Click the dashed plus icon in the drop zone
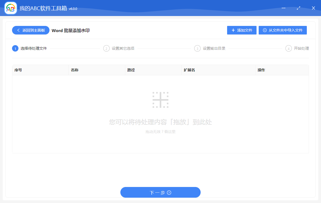Viewport: 321px width, 203px height. pyautogui.click(x=160, y=99)
